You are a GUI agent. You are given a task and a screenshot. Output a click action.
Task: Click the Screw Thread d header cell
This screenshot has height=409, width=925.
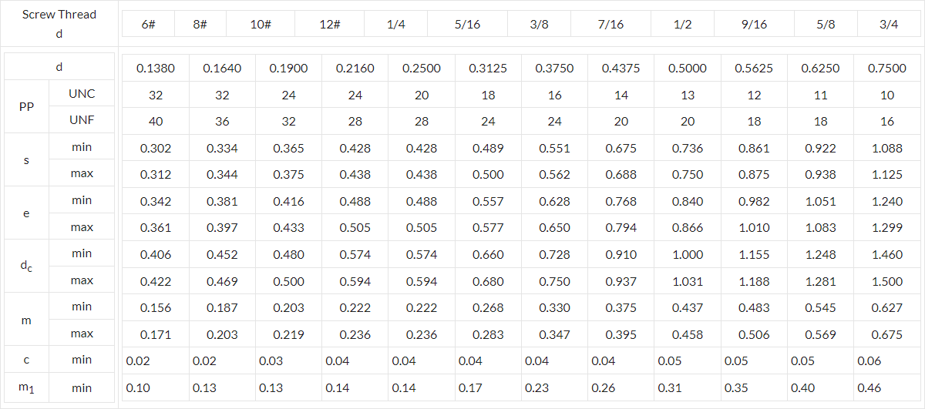click(59, 24)
